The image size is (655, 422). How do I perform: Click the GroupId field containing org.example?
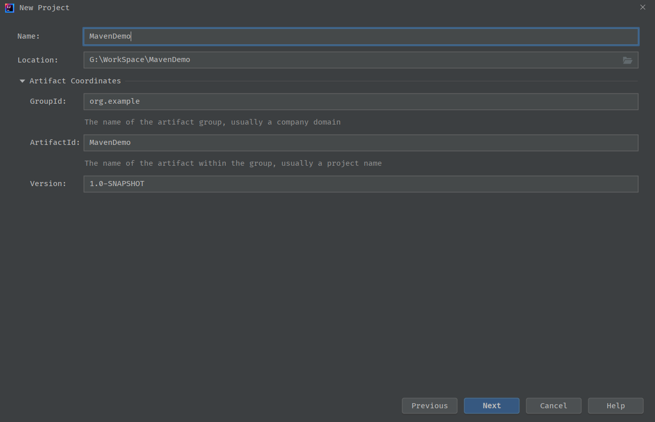(361, 102)
